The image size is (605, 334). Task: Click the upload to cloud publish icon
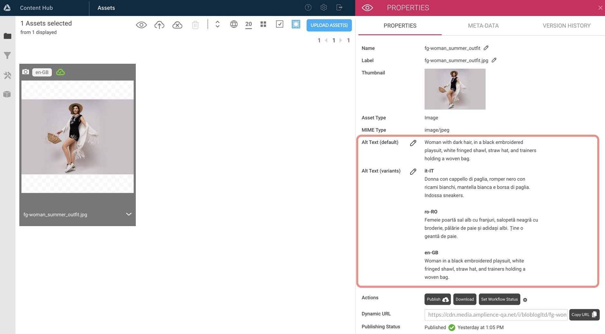click(x=159, y=25)
